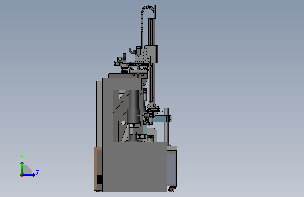Select the brown side panel of the base

95,169
